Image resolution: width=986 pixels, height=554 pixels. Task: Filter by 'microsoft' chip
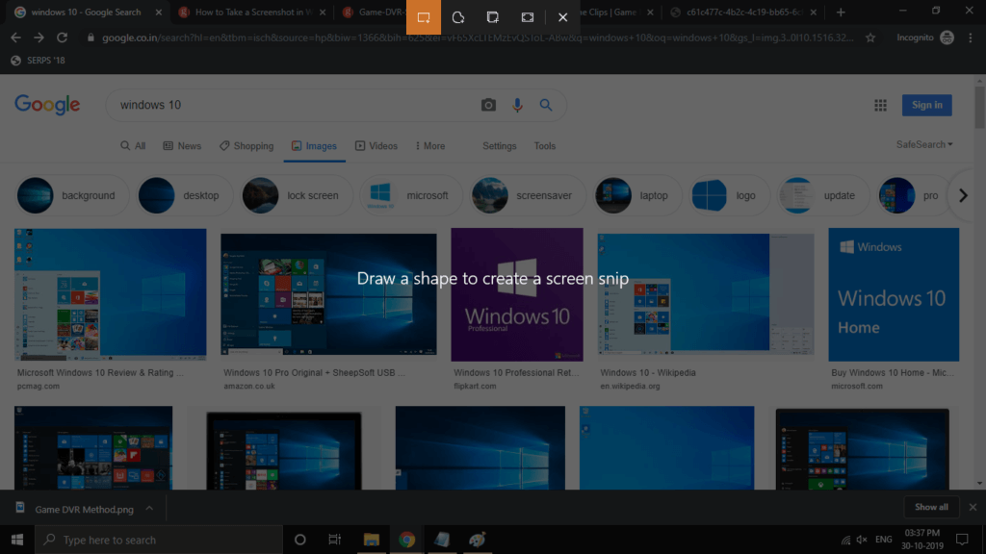[410, 195]
